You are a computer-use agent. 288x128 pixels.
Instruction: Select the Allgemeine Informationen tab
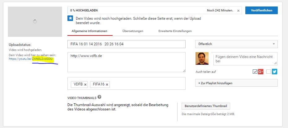coord(89,31)
